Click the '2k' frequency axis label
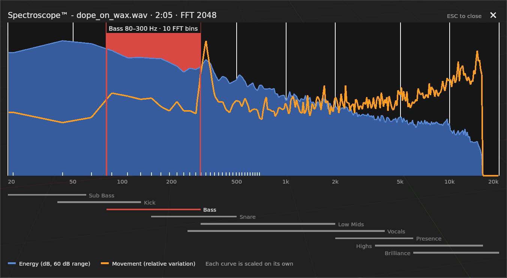 335,182
